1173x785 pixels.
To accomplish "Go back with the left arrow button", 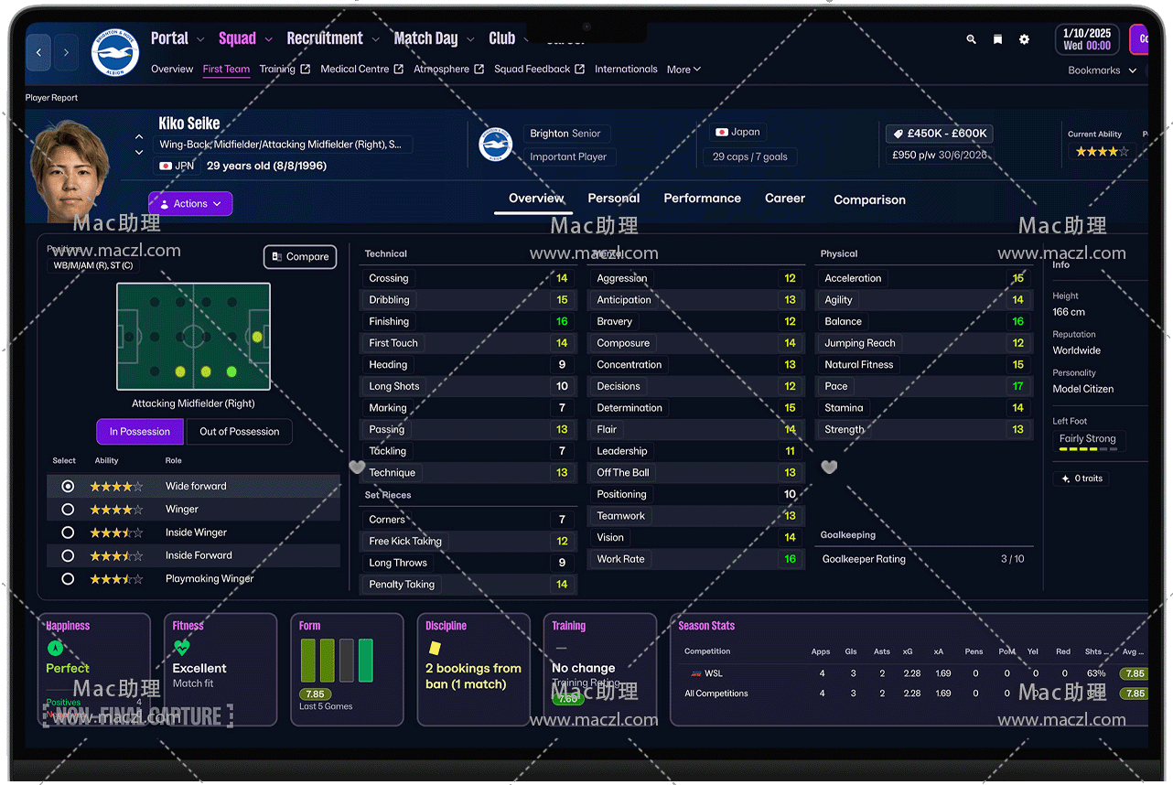I will 38,53.
